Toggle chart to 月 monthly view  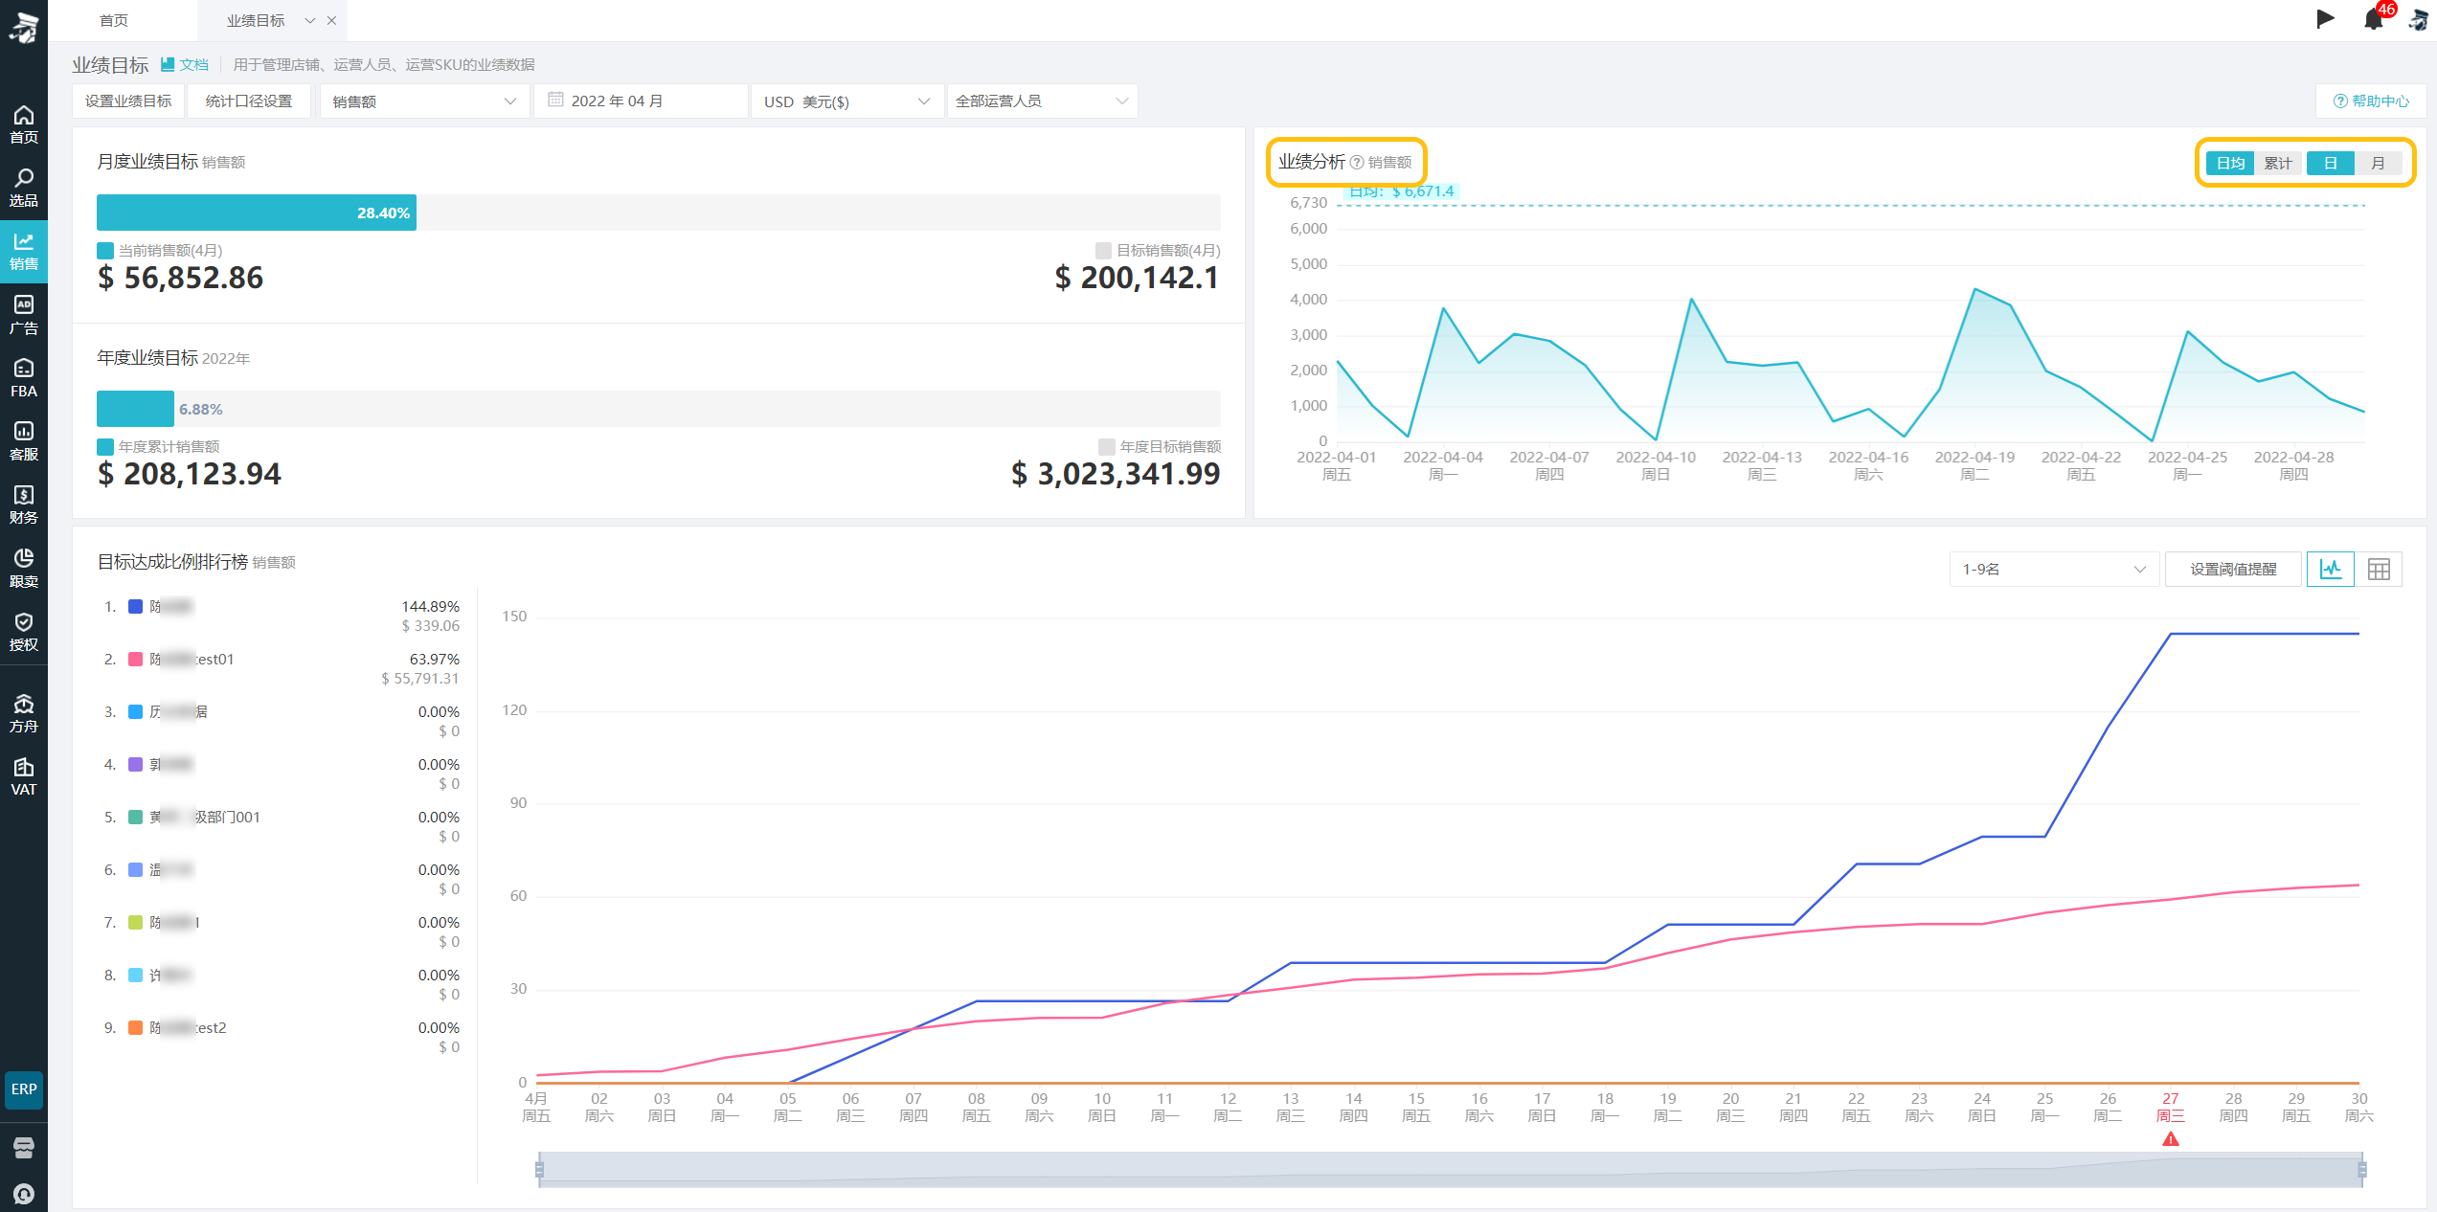2378,163
